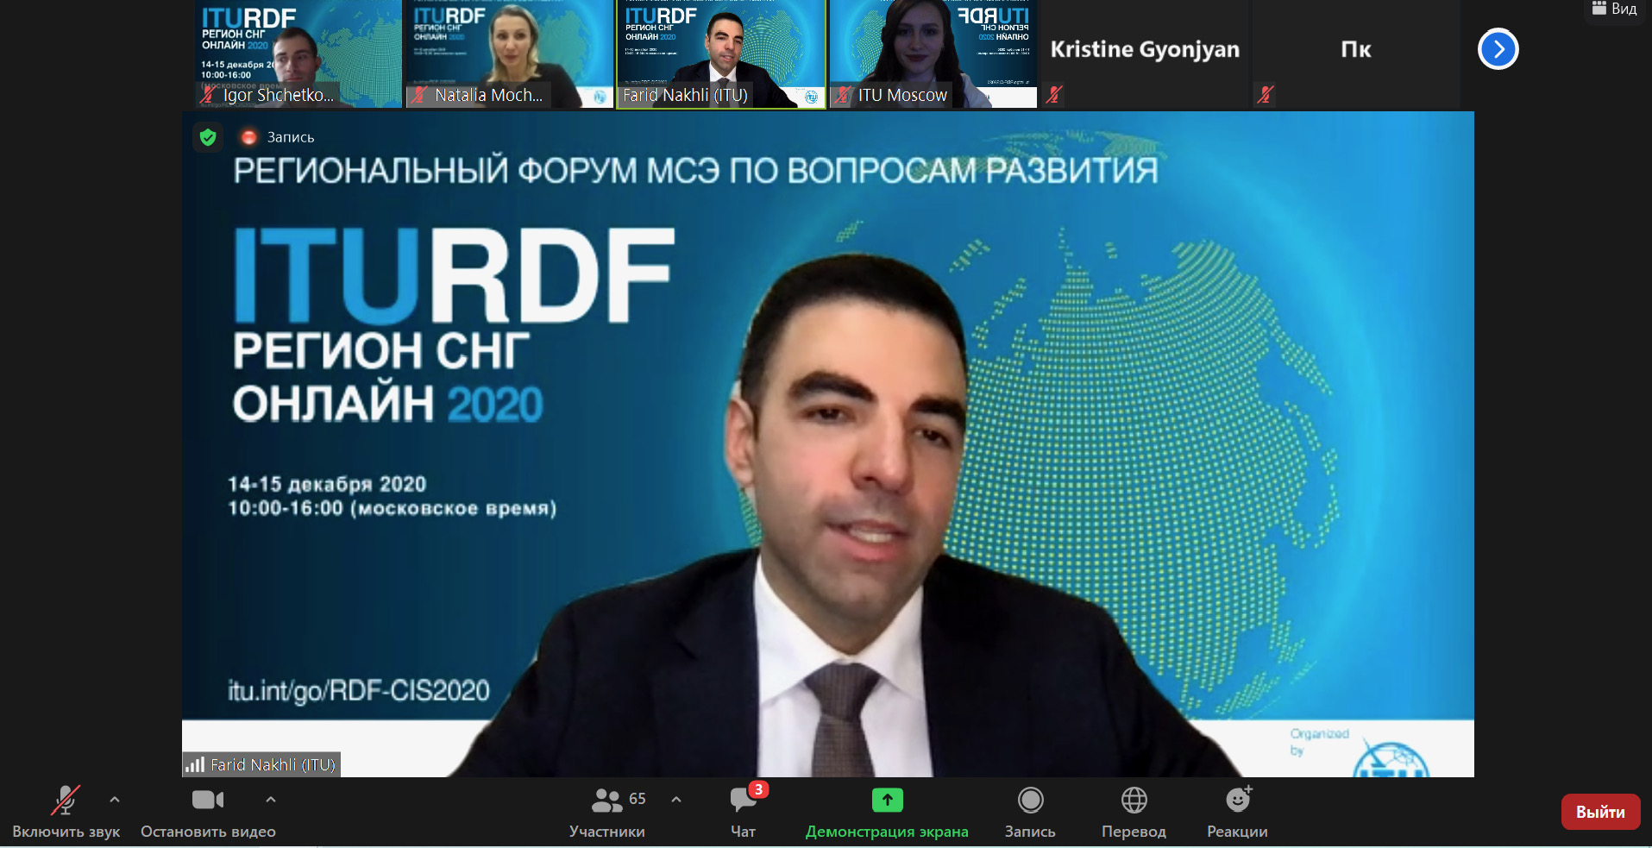Select Igor Shchetko's video thumbnail
Screen dimensions: 1652x848
coord(298,53)
